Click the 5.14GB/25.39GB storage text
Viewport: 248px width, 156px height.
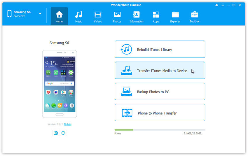click(x=193, y=133)
